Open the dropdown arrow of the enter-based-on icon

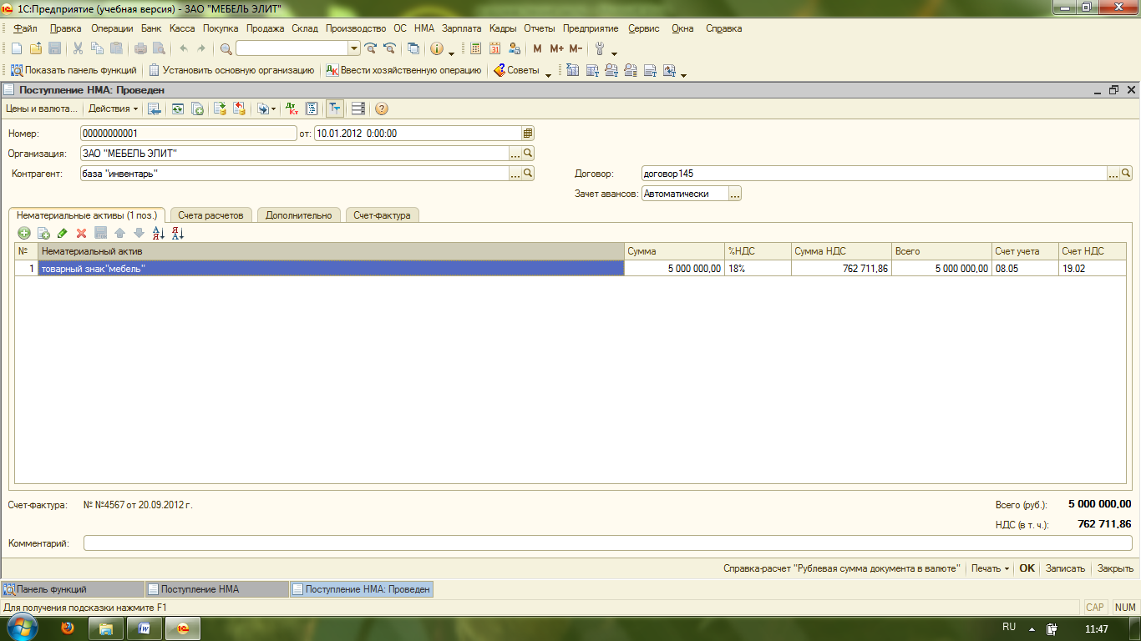273,109
